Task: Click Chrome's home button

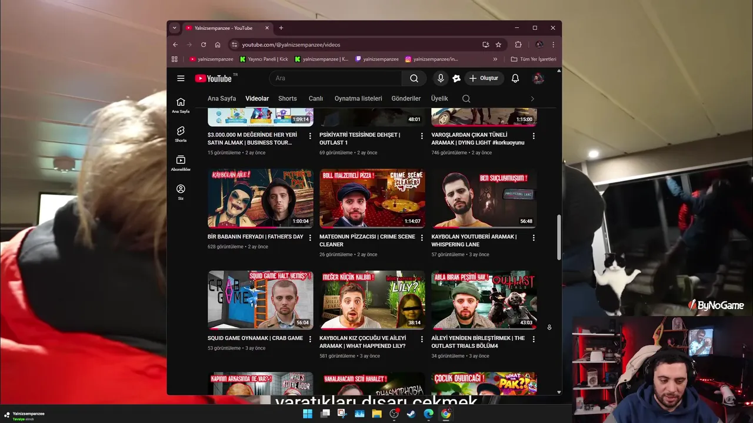Action: [x=218, y=45]
